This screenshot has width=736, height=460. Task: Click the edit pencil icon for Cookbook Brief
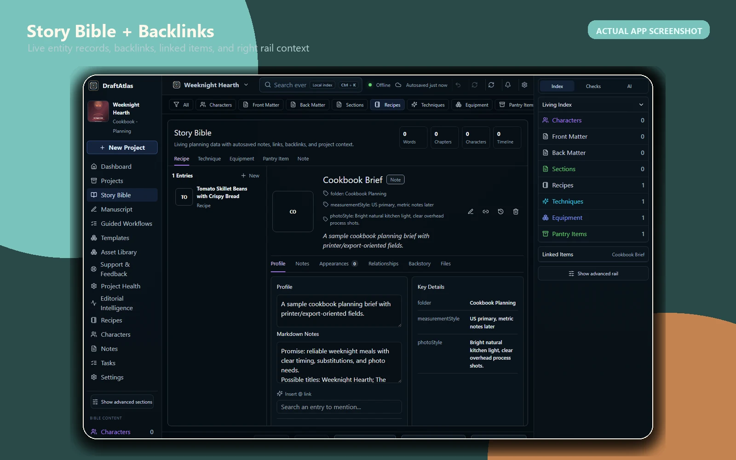pos(471,212)
